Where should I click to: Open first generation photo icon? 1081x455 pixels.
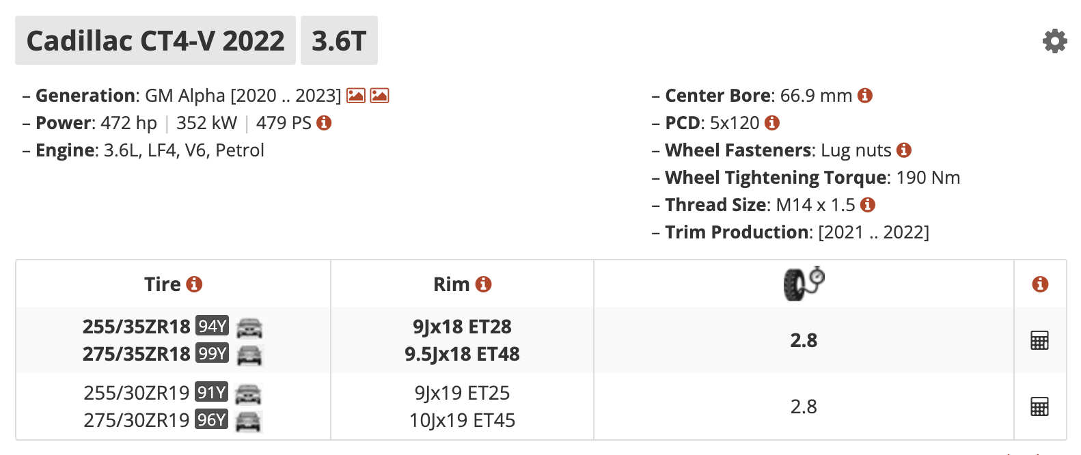coord(356,96)
